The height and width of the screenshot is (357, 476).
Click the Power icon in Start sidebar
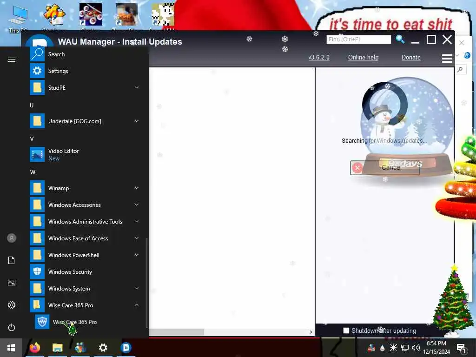pyautogui.click(x=12, y=328)
